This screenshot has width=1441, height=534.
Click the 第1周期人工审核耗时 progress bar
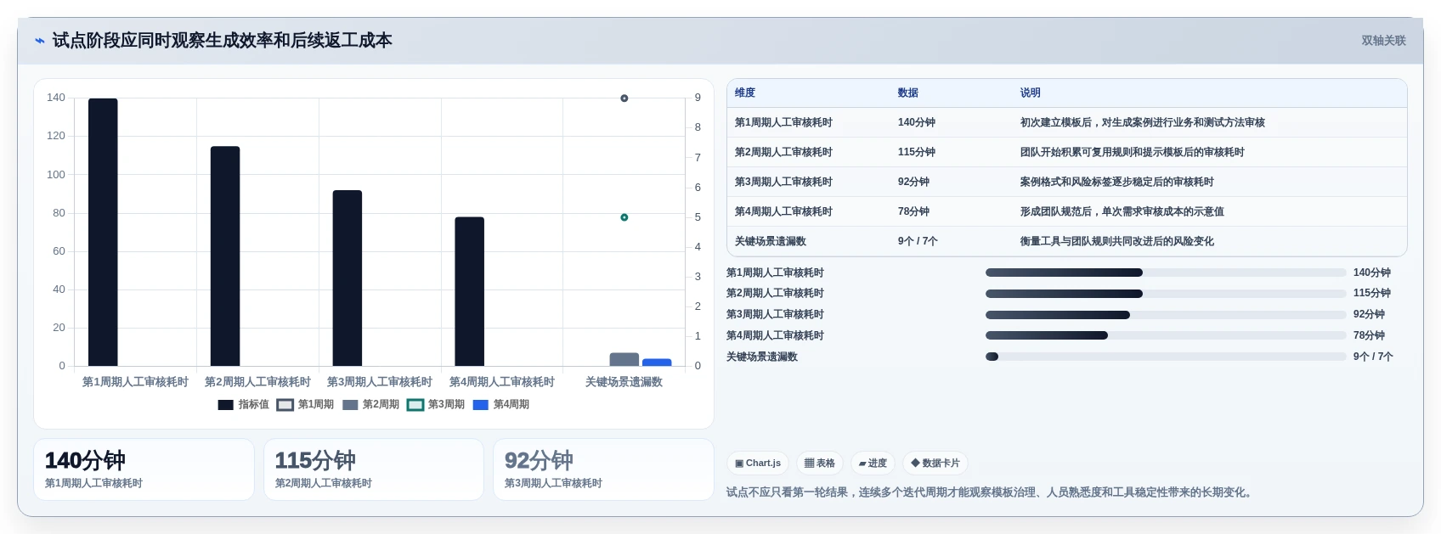[1166, 273]
